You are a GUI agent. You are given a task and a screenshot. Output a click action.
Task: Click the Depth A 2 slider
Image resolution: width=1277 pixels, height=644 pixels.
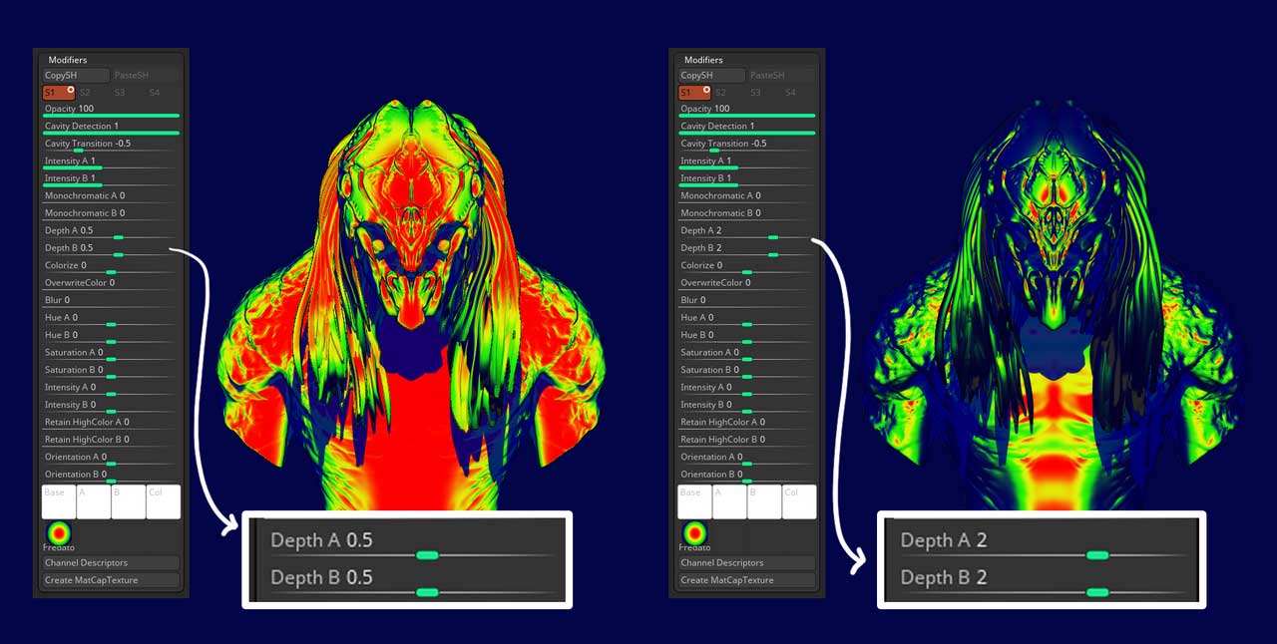(x=746, y=231)
